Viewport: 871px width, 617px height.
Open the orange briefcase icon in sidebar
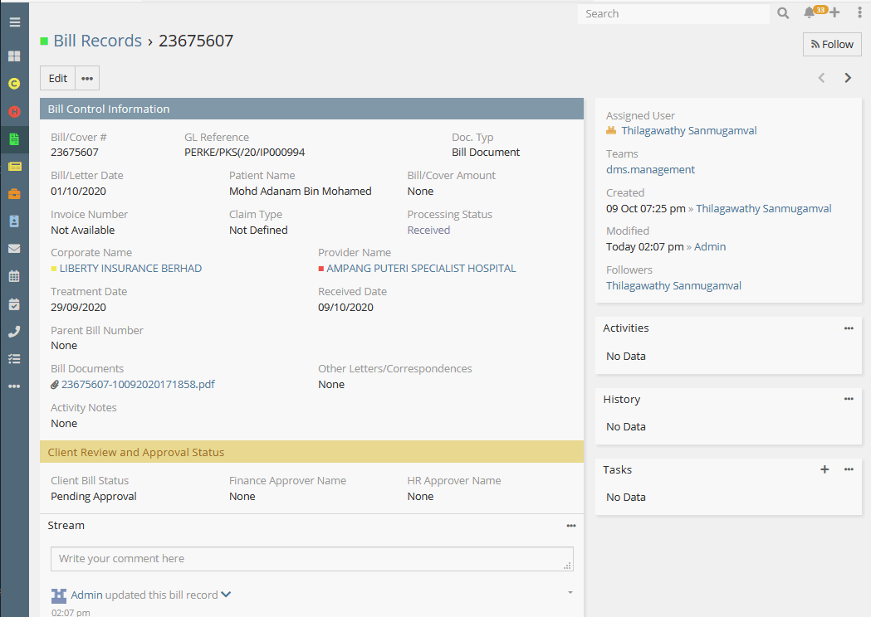tap(14, 194)
